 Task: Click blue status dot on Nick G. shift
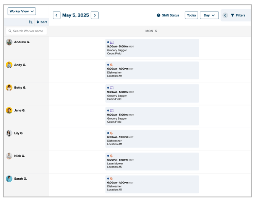tap(108, 156)
